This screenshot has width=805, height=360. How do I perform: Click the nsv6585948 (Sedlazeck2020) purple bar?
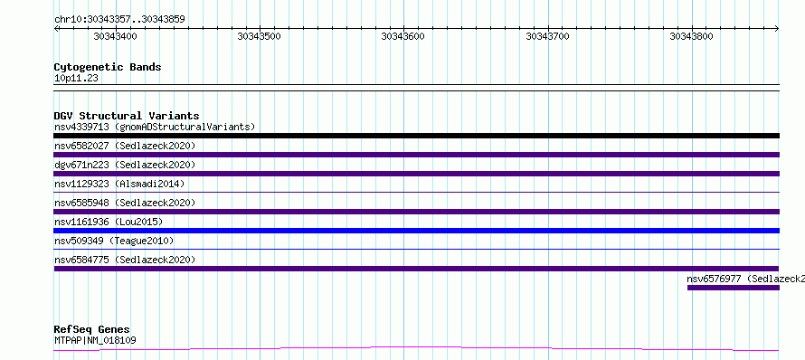(x=416, y=212)
